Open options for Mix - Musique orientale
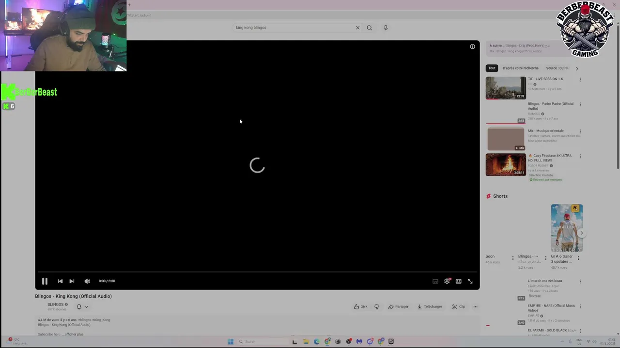The width and height of the screenshot is (620, 348). pos(580,131)
